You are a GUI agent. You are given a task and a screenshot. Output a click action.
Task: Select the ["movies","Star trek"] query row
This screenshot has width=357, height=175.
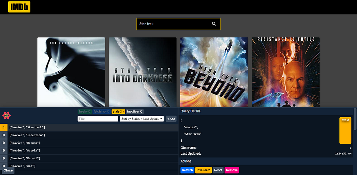[x=89, y=128]
